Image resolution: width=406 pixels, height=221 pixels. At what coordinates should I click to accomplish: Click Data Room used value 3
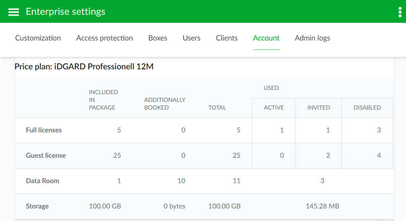click(x=322, y=181)
